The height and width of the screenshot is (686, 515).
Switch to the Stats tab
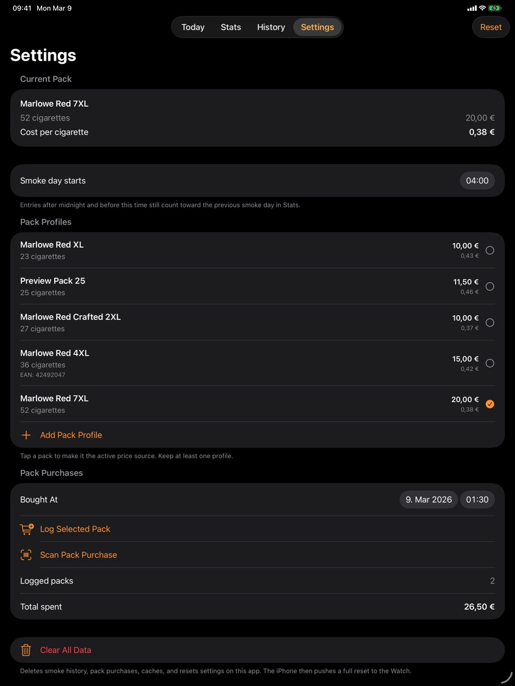231,27
